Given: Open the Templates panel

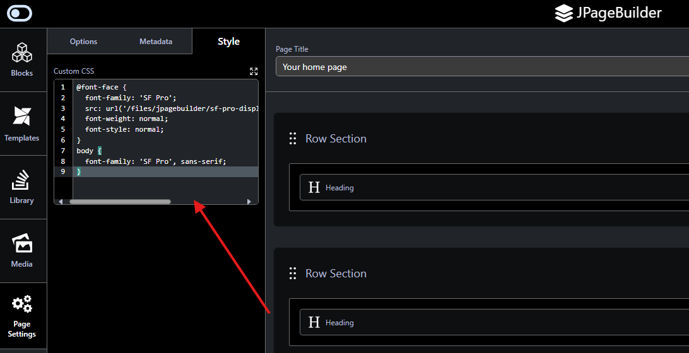Looking at the screenshot, I should pos(22,124).
